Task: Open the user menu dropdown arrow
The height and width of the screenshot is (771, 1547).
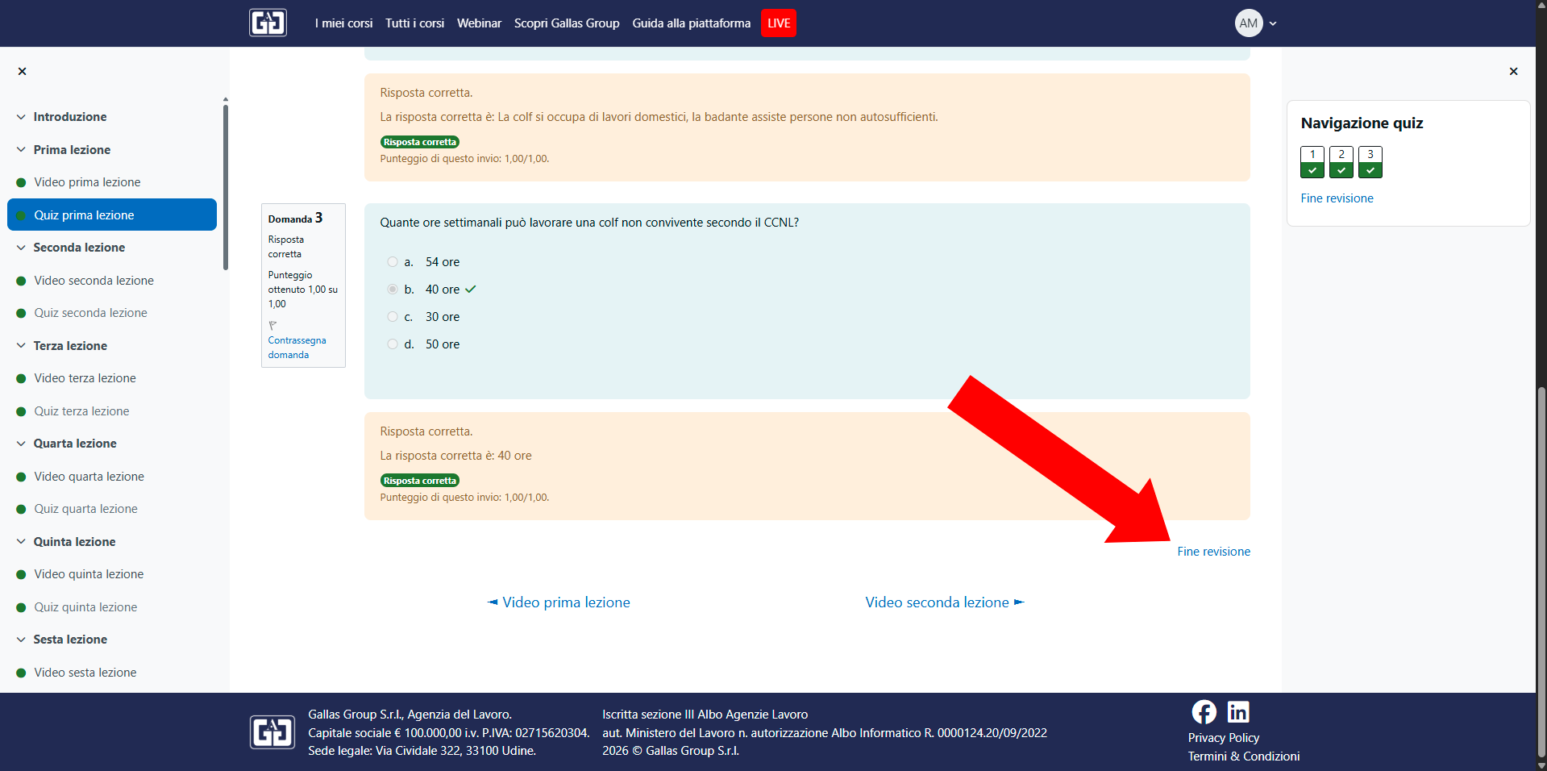Action: click(x=1273, y=23)
